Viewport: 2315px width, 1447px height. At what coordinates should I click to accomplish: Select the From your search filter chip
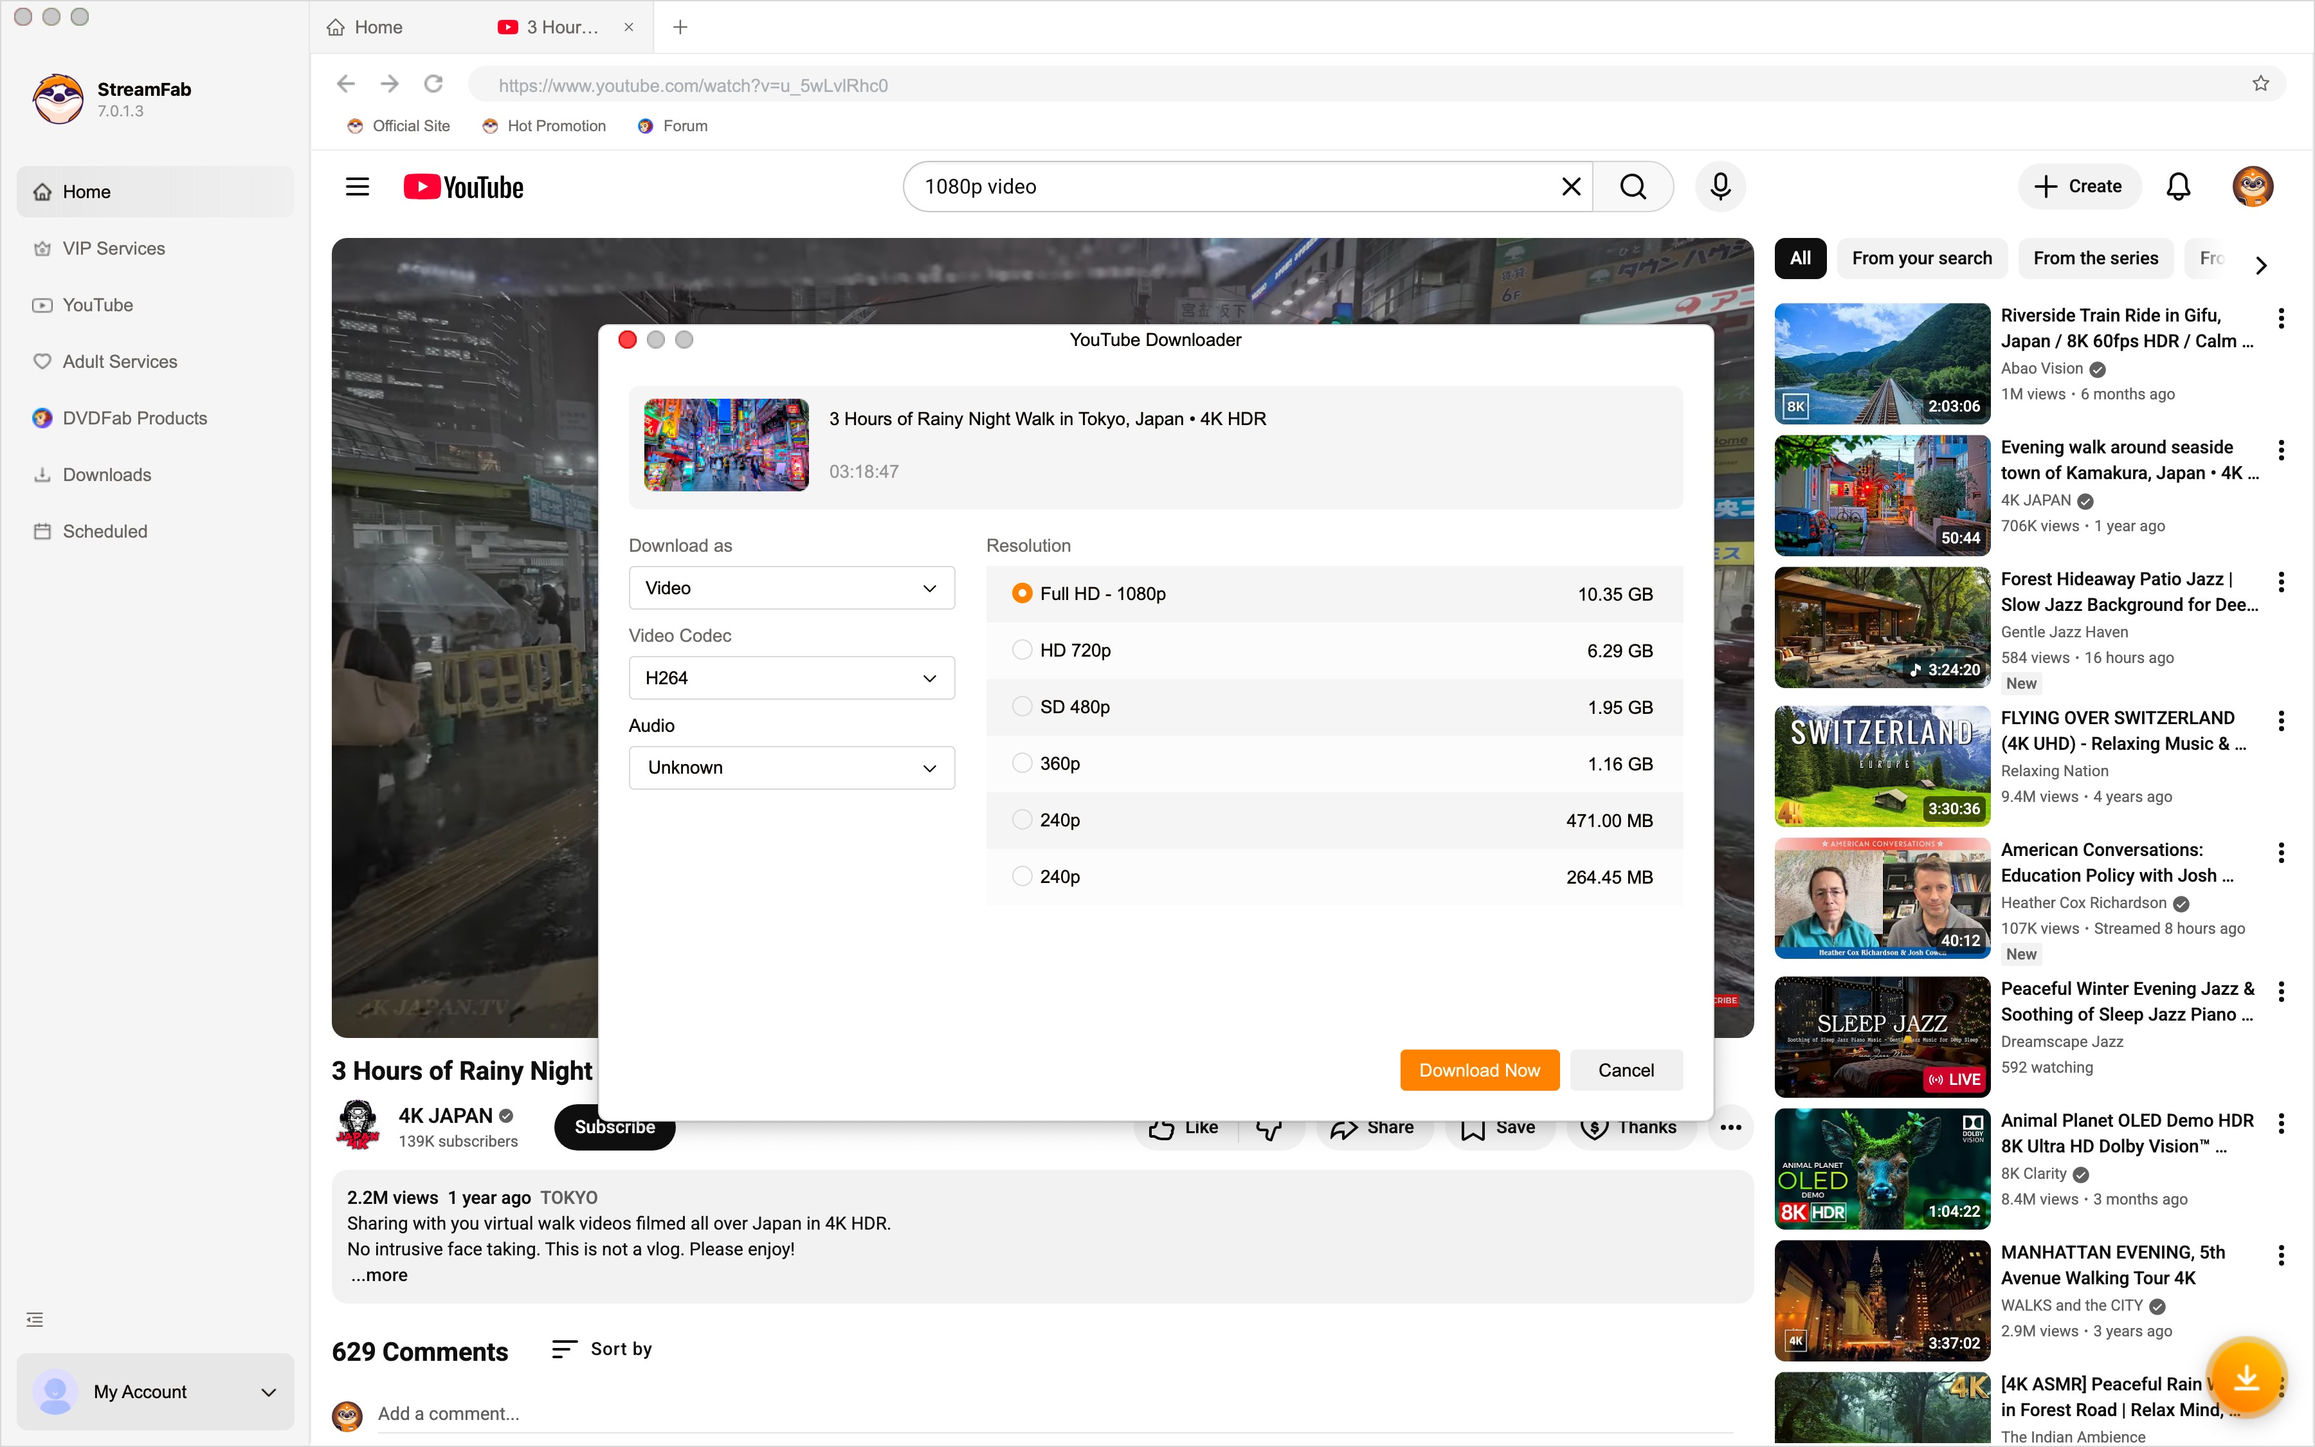coord(1922,257)
